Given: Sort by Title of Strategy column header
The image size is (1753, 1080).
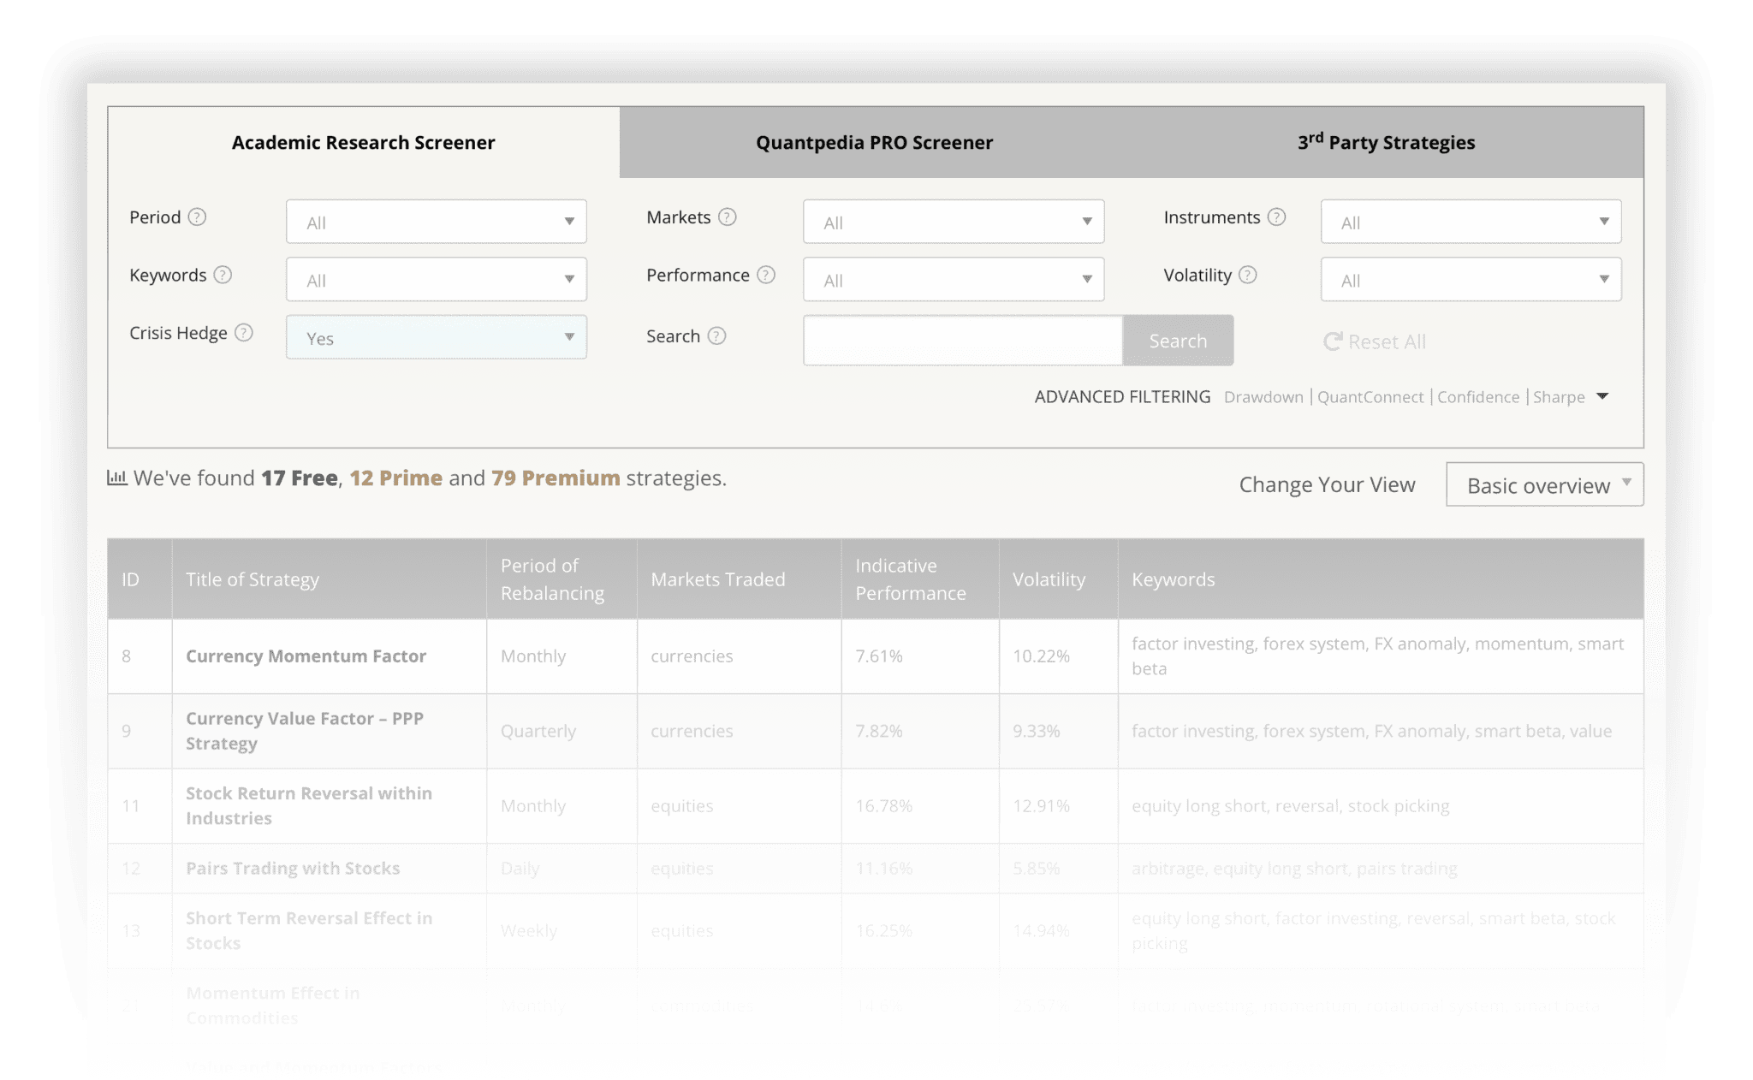Looking at the screenshot, I should point(330,579).
